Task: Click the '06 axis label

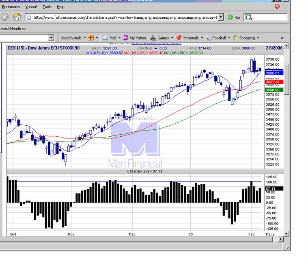Action: point(190,234)
